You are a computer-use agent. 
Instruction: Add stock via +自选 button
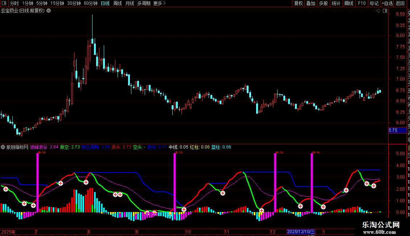387,3
